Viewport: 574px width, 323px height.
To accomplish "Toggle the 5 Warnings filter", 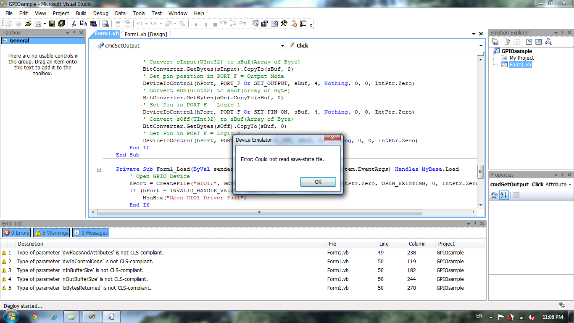I will click(x=51, y=233).
